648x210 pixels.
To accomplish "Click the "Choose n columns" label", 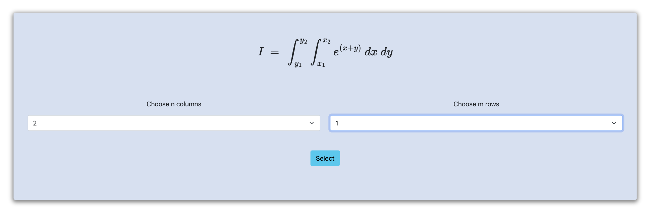I will click(174, 104).
